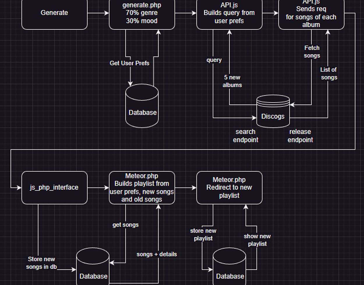Screen dimensions: 364x285
Task: Select the Database cylinder below generate.php
Action: coord(142,108)
